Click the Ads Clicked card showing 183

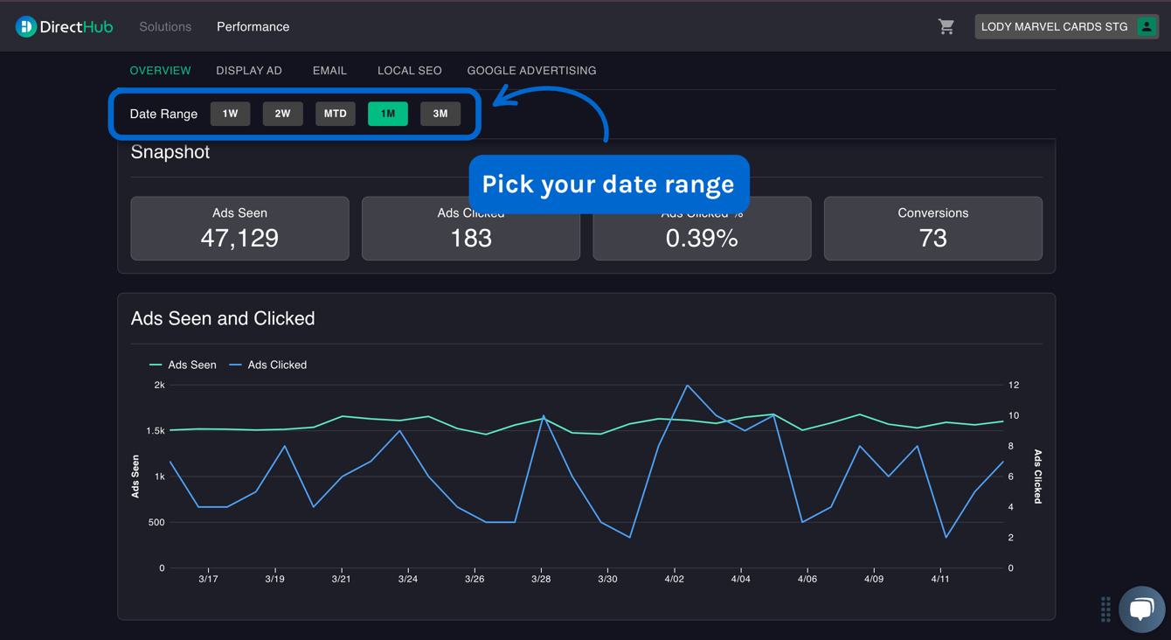(471, 228)
